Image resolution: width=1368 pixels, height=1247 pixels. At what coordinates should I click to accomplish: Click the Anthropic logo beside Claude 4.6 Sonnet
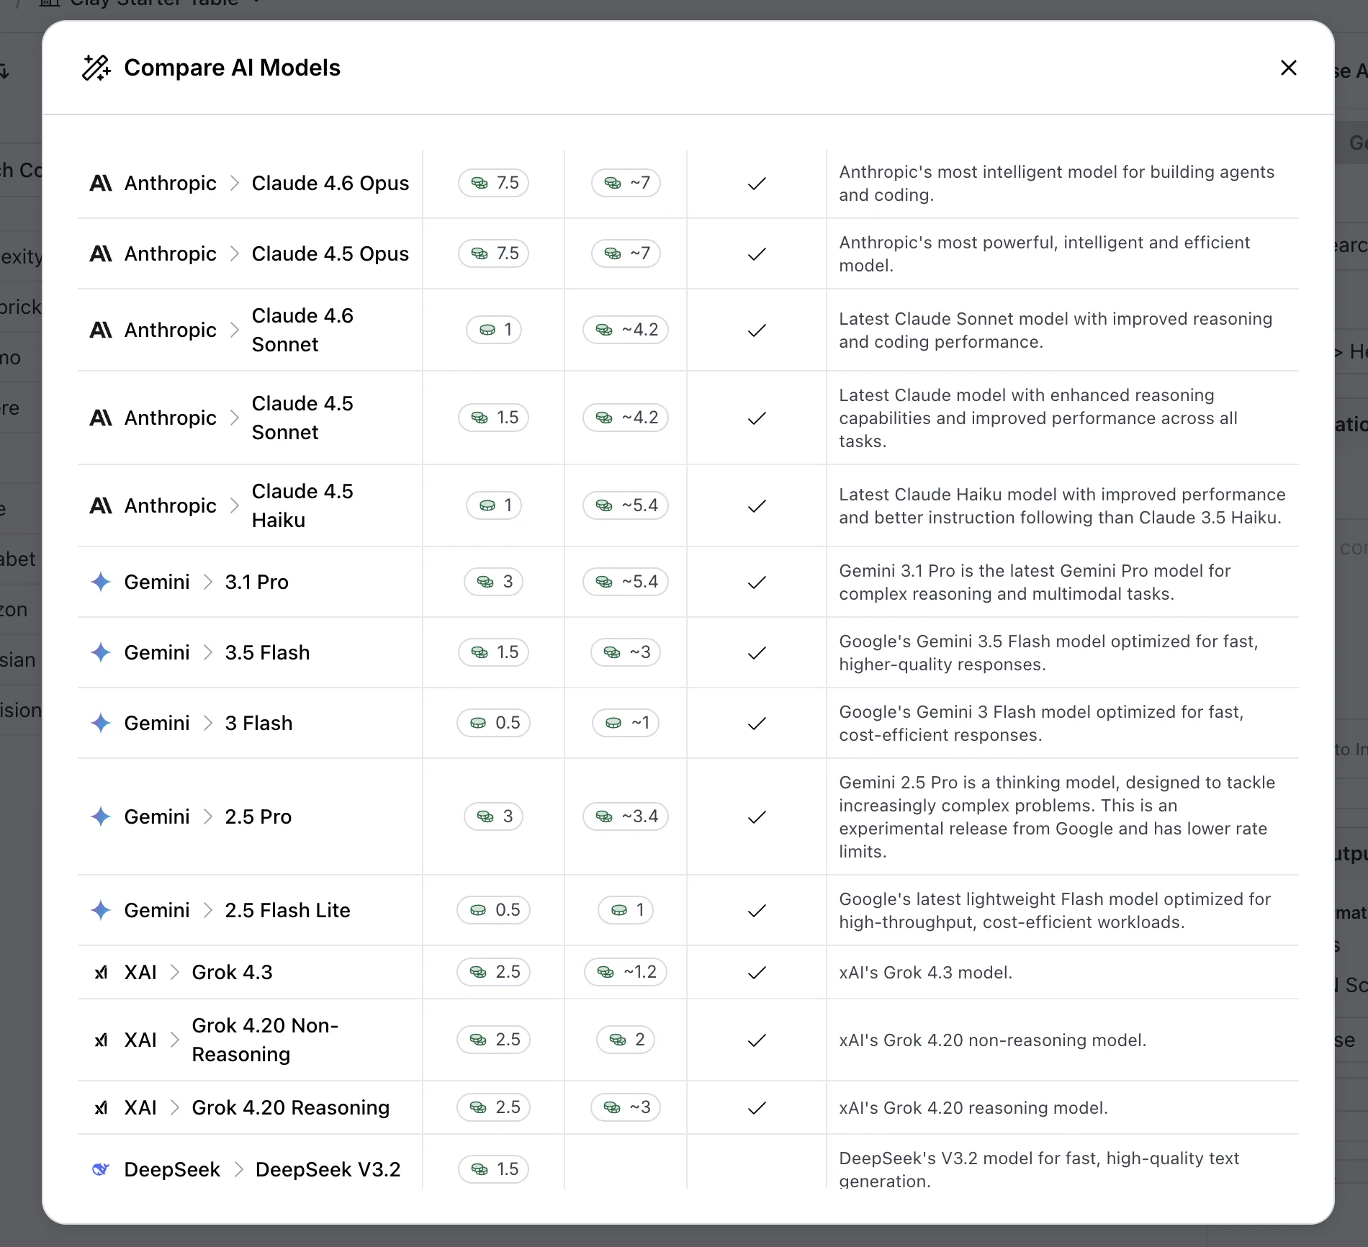pyautogui.click(x=101, y=330)
